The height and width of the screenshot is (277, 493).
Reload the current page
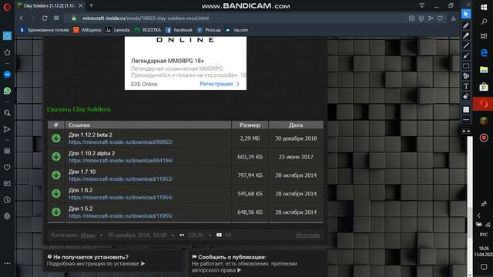pos(45,18)
